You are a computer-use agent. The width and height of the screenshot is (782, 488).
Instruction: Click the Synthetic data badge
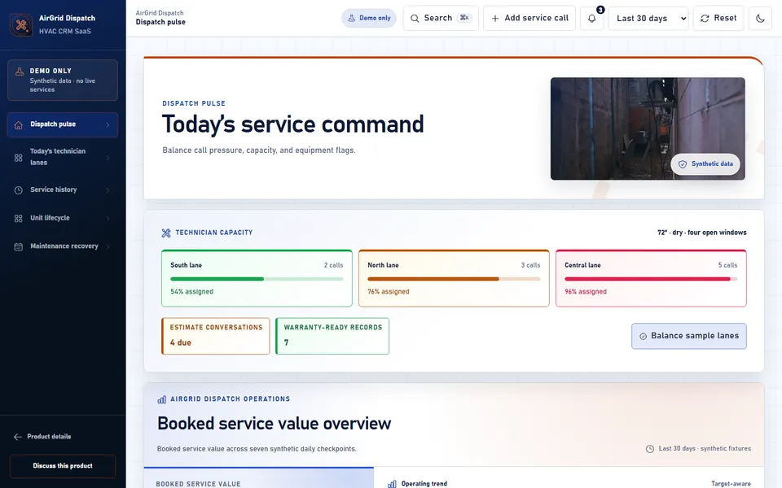click(x=705, y=163)
